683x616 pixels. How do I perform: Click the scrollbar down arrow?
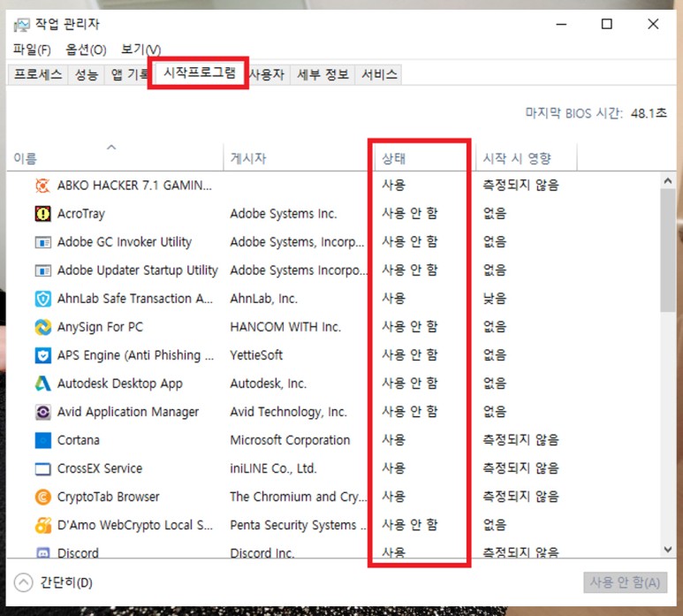coord(668,550)
